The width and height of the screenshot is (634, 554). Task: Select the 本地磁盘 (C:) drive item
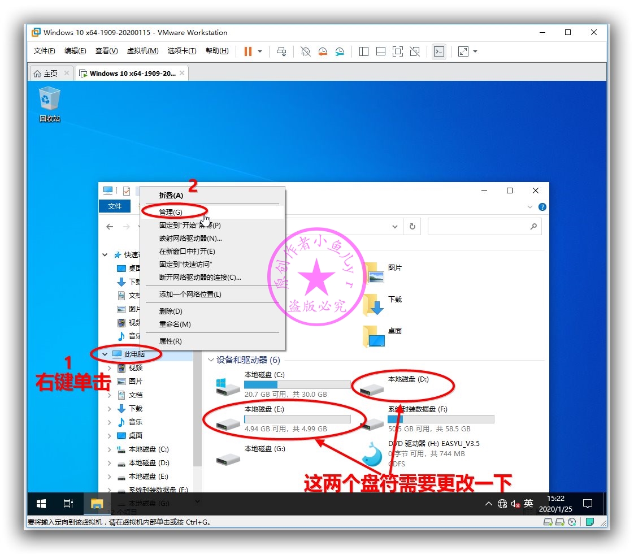[x=283, y=384]
